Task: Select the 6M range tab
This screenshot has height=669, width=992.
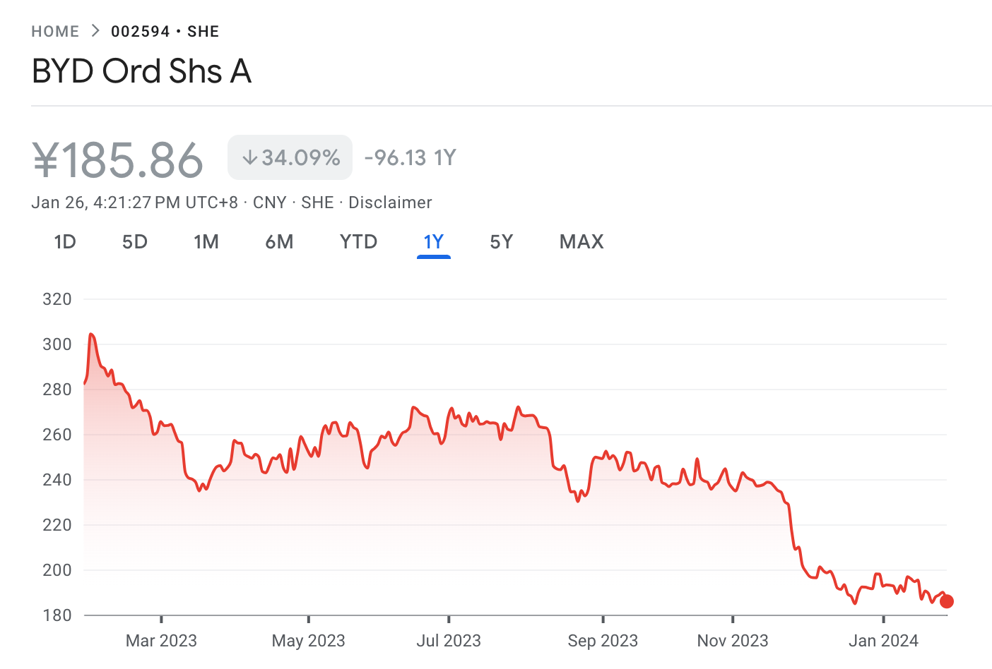Action: [x=279, y=242]
